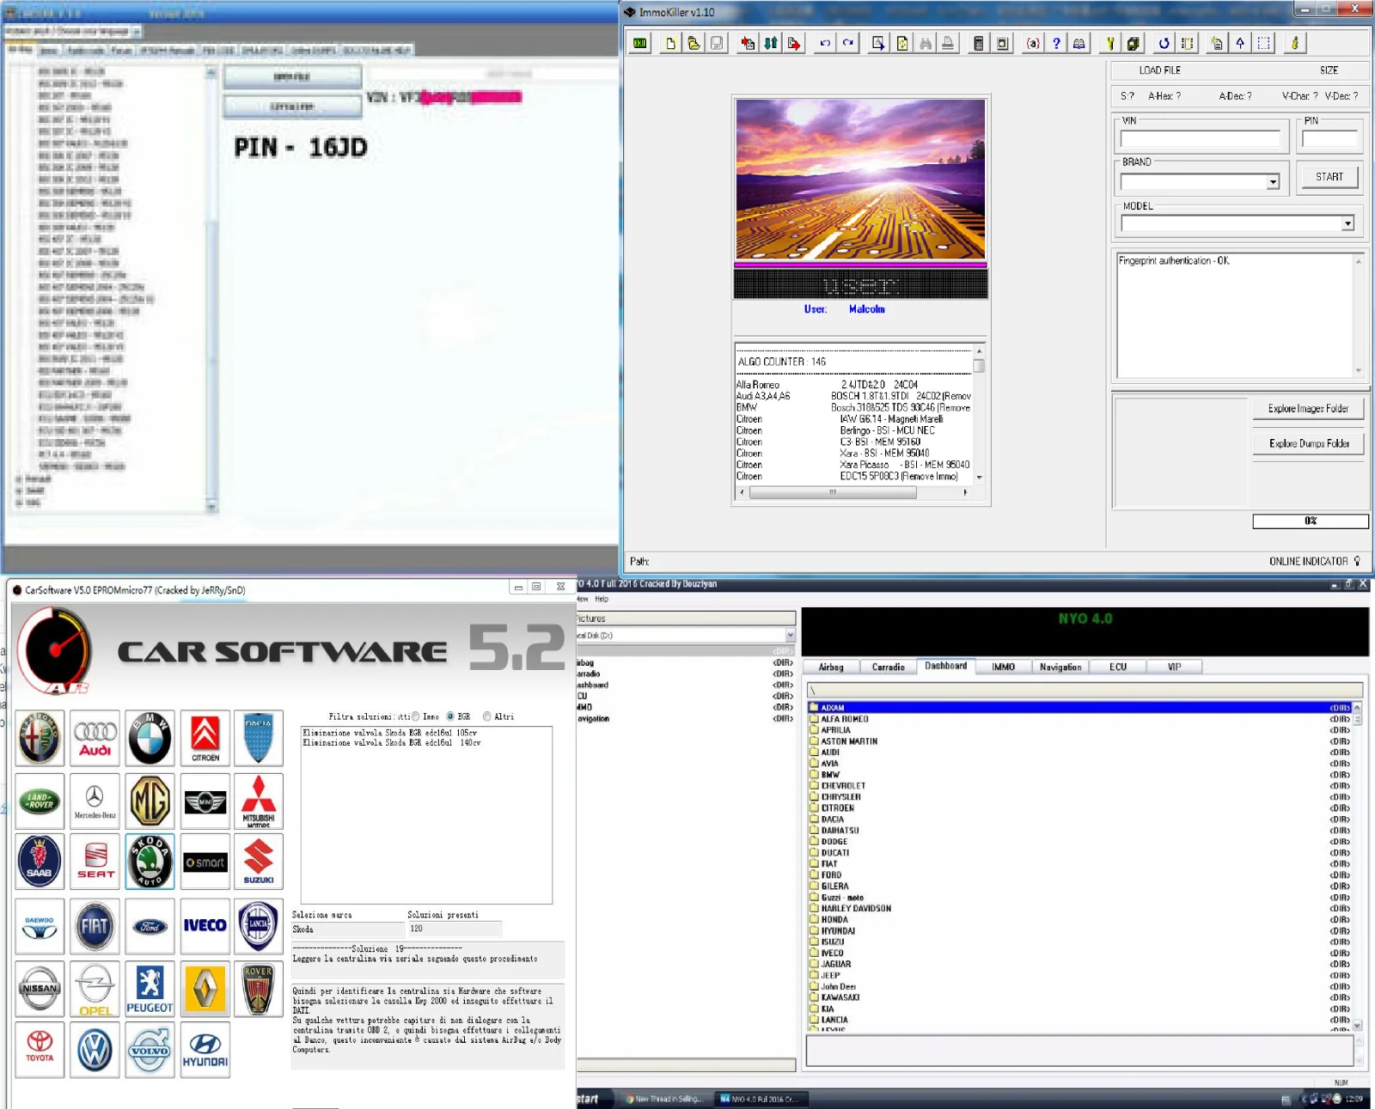The height and width of the screenshot is (1109, 1375).
Task: Select the EGR radio button filter
Action: point(450,716)
